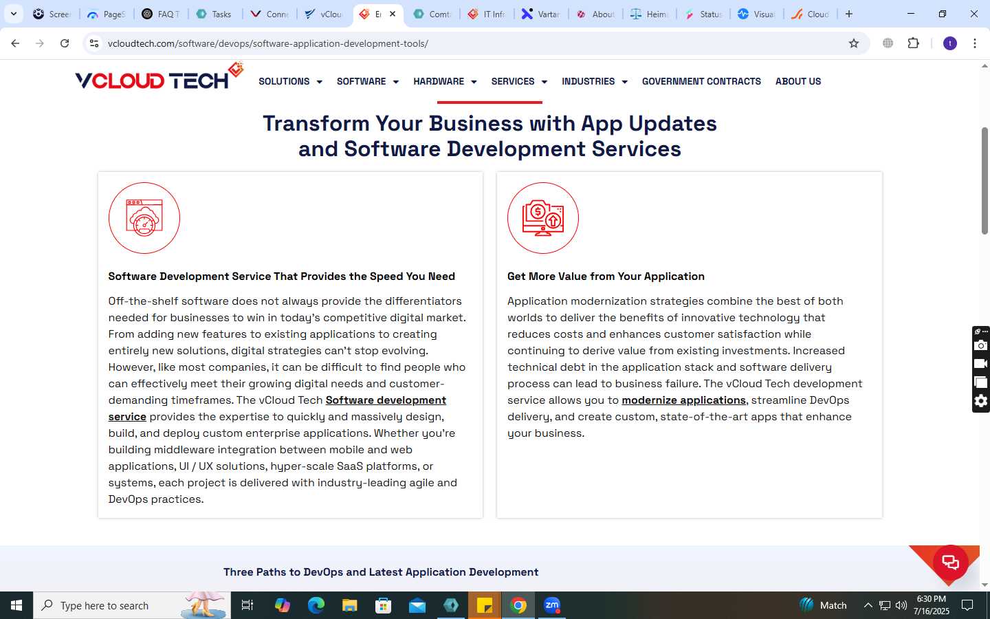
Task: Switch to the Tasks browser tab
Action: [x=214, y=14]
